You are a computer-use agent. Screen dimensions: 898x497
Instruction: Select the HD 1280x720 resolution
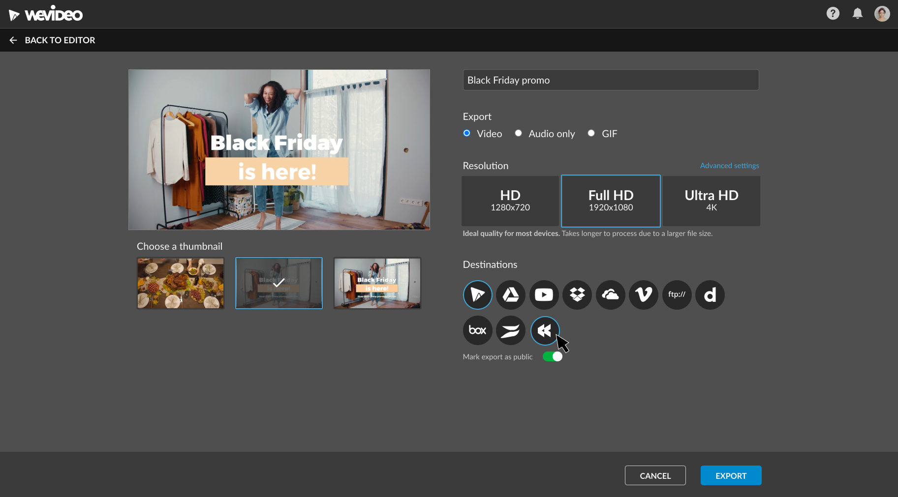[x=510, y=201]
